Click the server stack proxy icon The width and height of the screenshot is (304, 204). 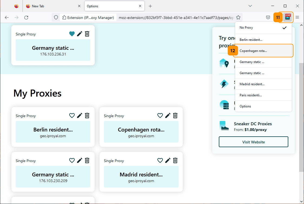(x=224, y=105)
